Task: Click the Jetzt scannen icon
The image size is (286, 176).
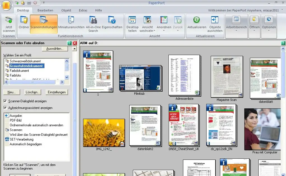Action: [9, 21]
